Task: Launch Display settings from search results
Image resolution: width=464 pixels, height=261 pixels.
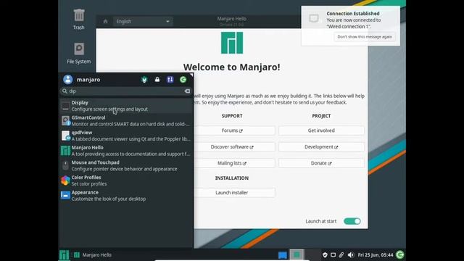Action: pyautogui.click(x=126, y=106)
